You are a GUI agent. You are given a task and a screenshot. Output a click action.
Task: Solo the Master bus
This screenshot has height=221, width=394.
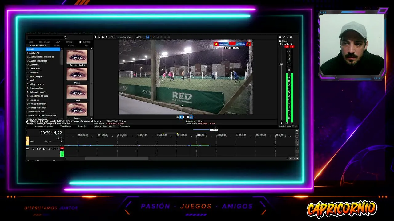point(291,44)
